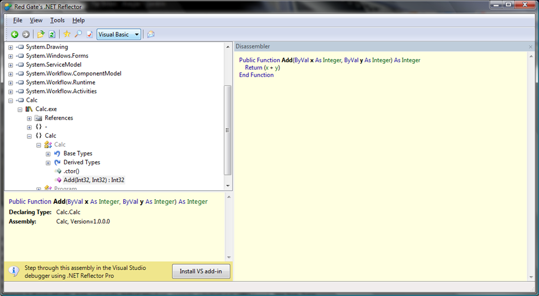Select System.Workflow.Activities tree item
Screen dimensions: 539x296
tap(61, 91)
